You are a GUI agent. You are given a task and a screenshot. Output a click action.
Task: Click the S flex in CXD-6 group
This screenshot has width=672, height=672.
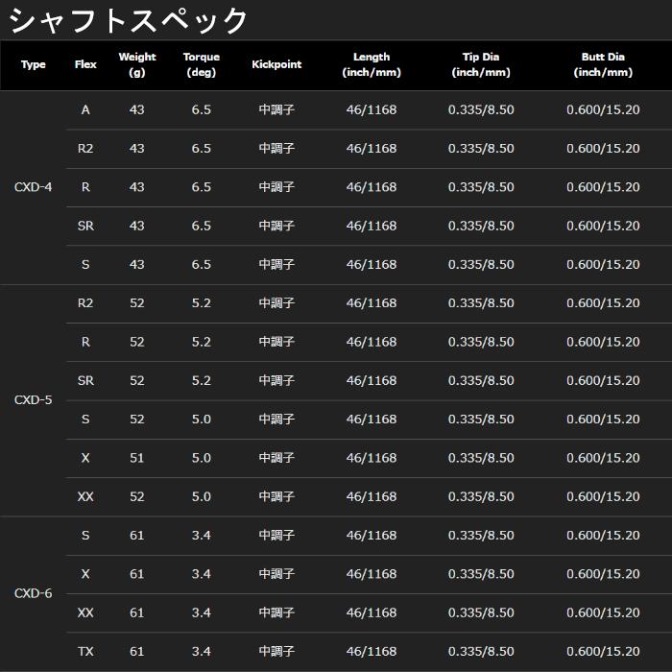pyautogui.click(x=85, y=536)
